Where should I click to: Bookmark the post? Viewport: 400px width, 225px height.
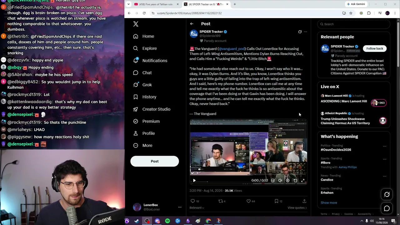point(278,201)
